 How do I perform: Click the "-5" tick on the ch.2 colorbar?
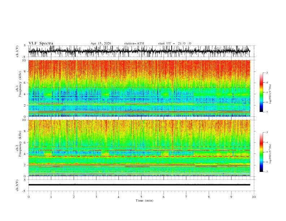pyautogui.click(x=266, y=152)
